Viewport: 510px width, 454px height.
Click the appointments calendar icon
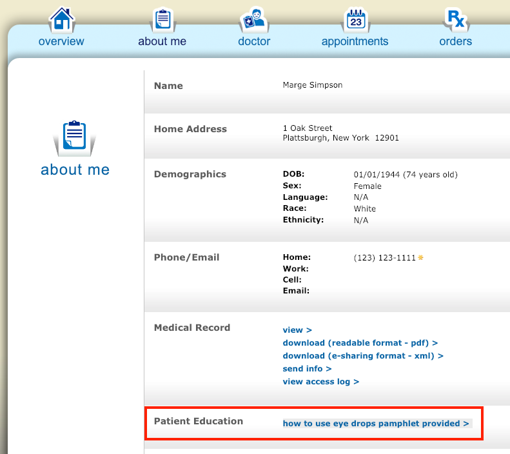tap(355, 19)
